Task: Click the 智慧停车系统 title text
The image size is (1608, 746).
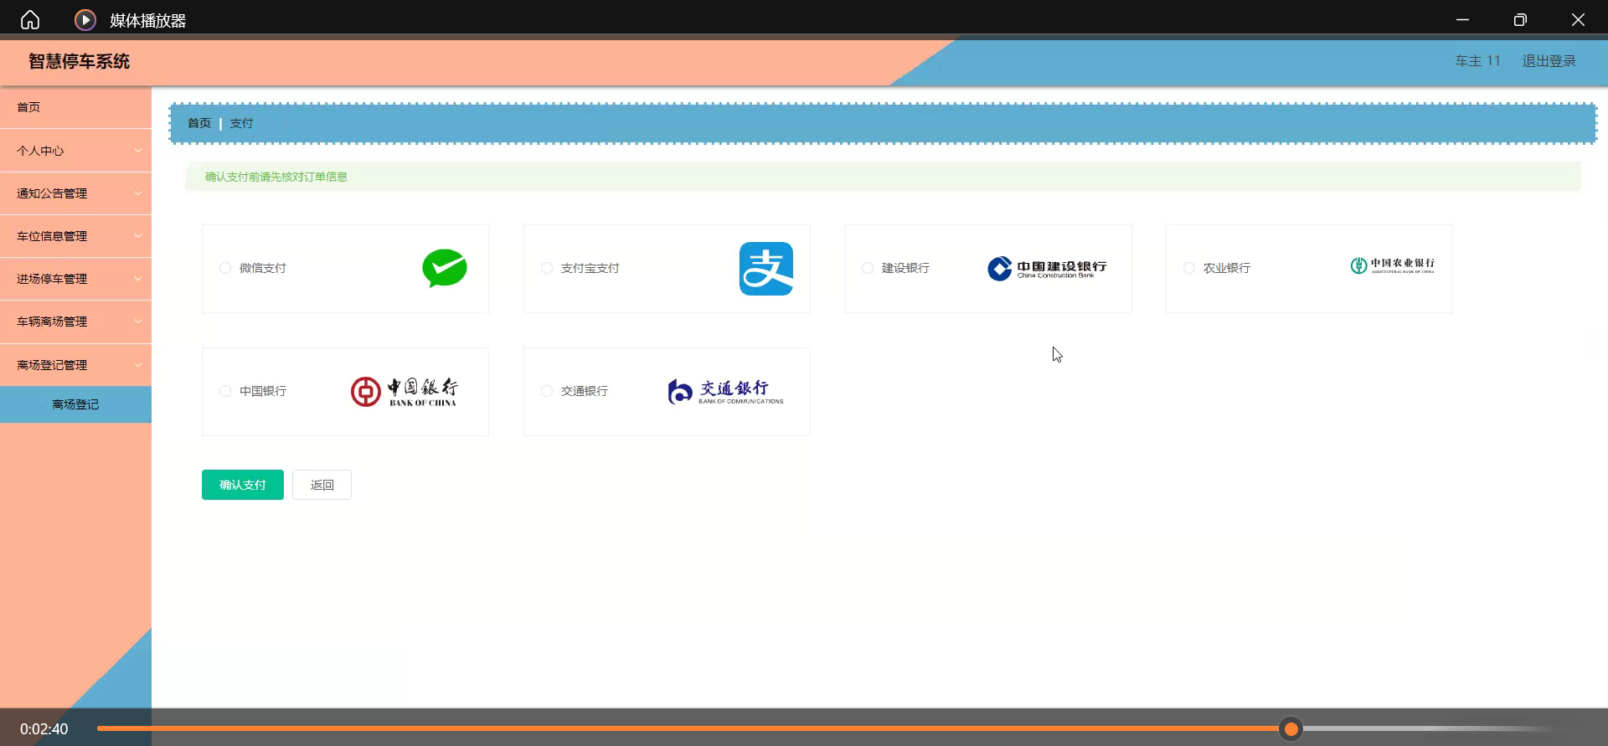Action: pos(79,61)
